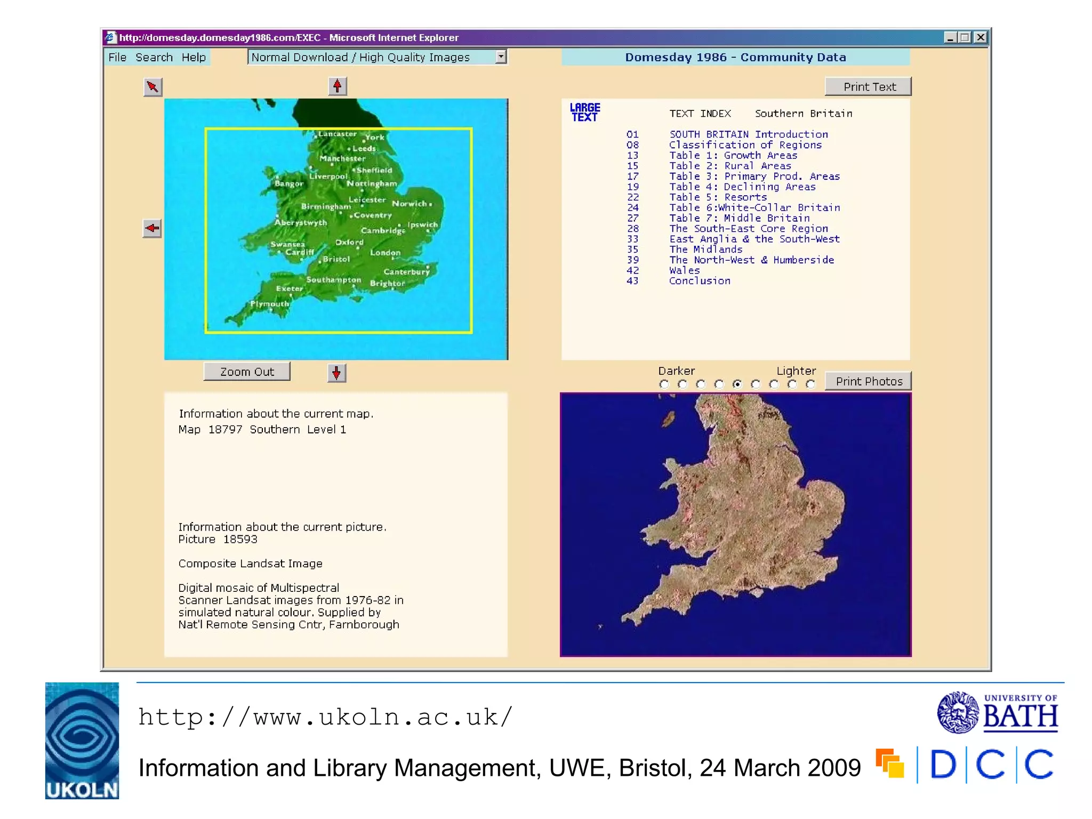Select the middle selected brightness radio button
The image size is (1092, 819).
click(x=737, y=384)
